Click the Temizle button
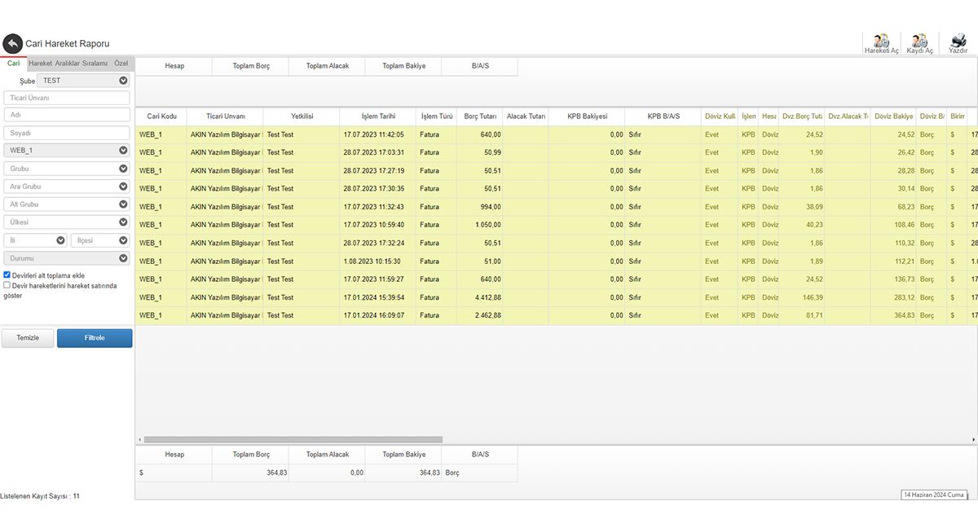Image resolution: width=978 pixels, height=532 pixels. (28, 338)
